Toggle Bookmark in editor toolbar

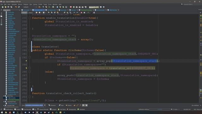point(70,13)
